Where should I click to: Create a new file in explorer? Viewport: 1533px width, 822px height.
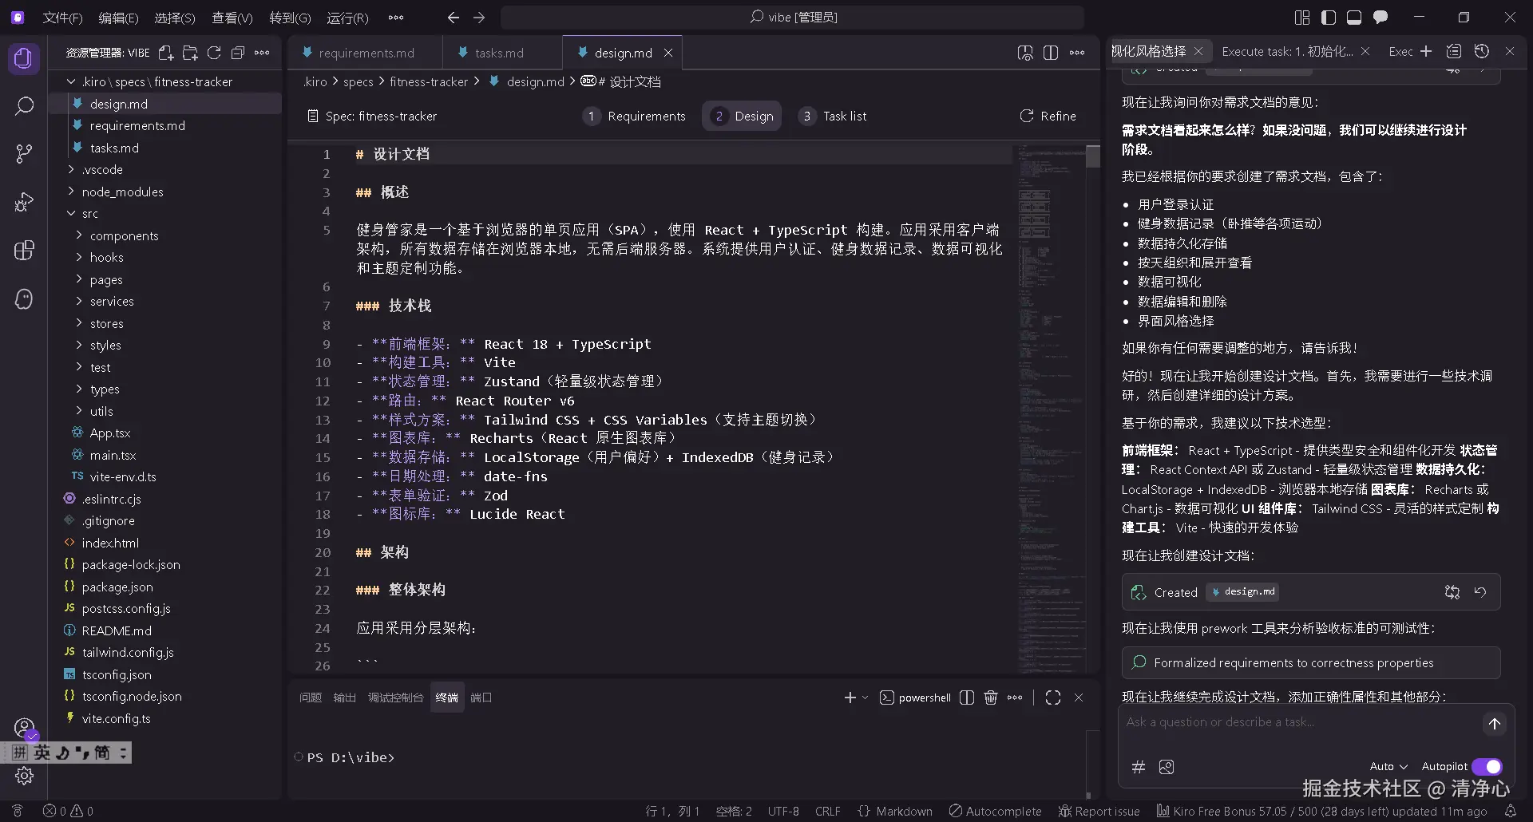tap(166, 53)
